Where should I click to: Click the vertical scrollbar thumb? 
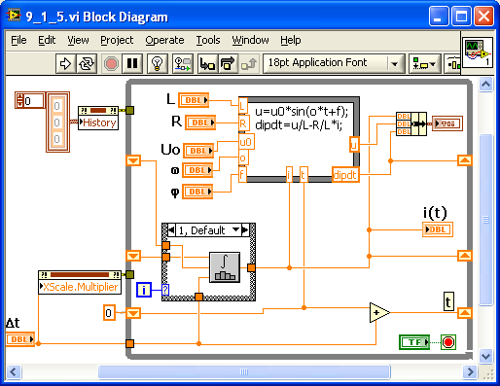pyautogui.click(x=485, y=220)
